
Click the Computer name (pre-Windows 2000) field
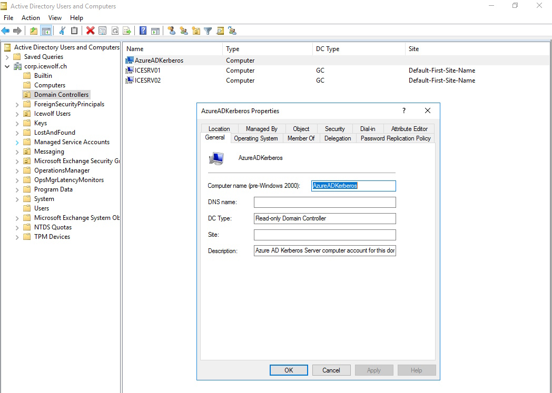coord(353,186)
